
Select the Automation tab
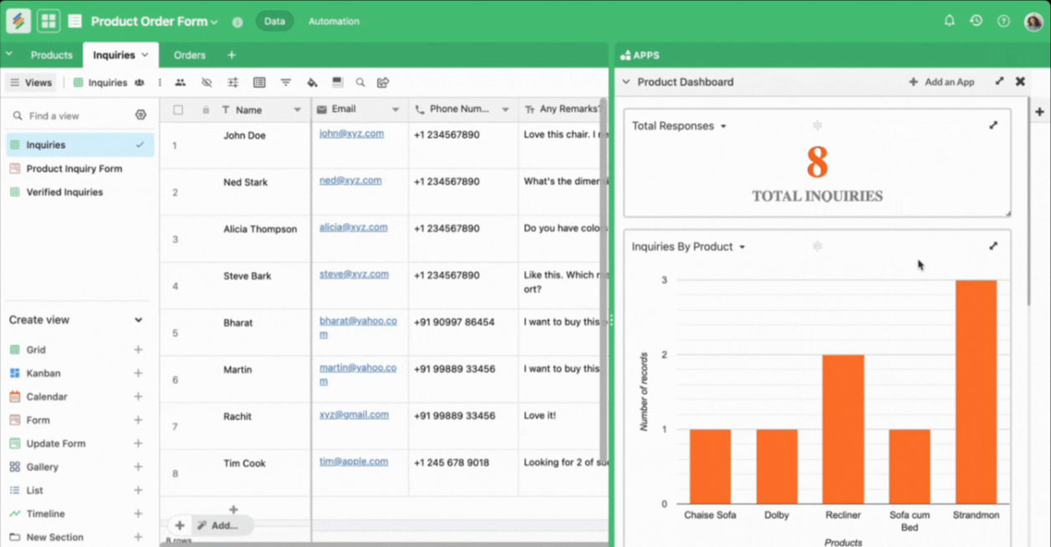click(x=334, y=21)
